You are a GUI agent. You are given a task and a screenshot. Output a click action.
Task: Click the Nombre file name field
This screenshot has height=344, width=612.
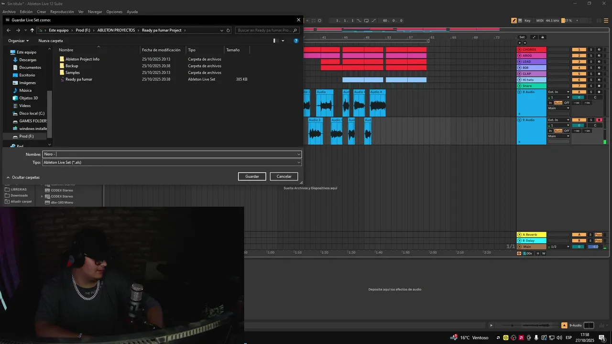(x=172, y=154)
